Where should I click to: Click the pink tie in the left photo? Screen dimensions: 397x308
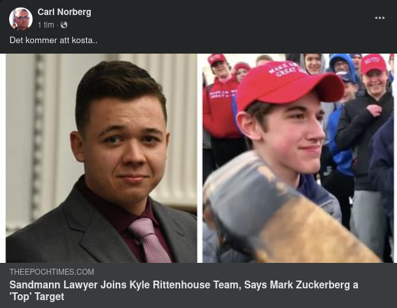coord(149,240)
